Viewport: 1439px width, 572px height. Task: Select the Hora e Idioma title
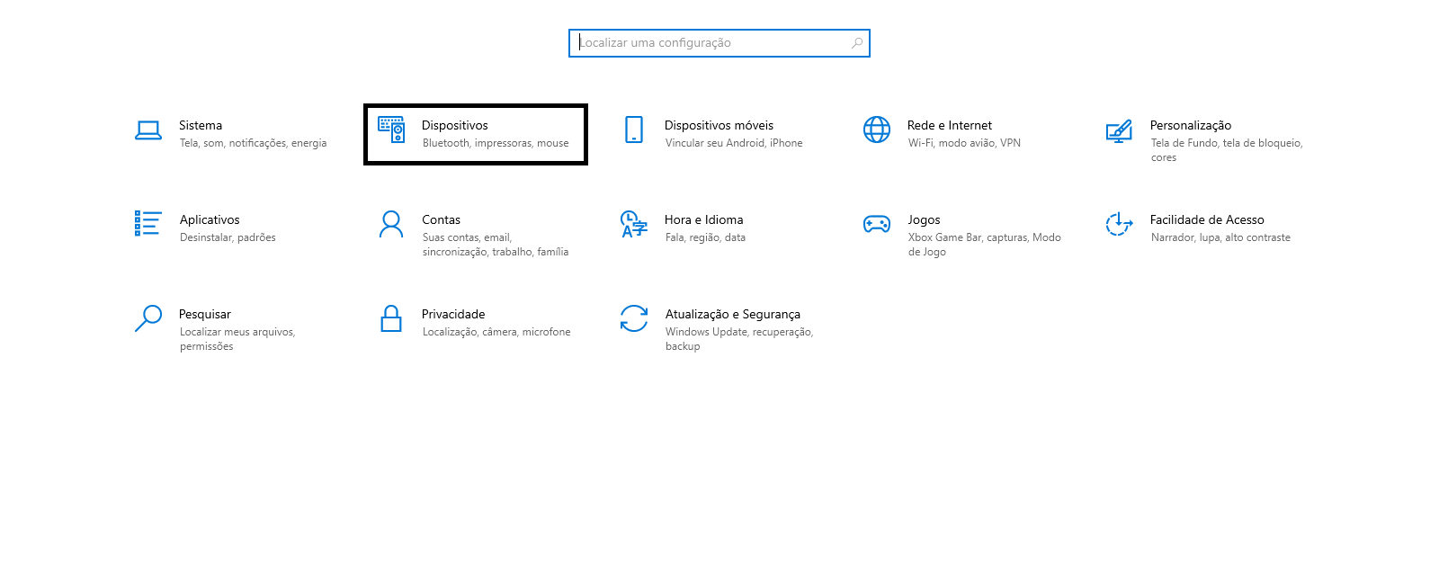pyautogui.click(x=704, y=219)
